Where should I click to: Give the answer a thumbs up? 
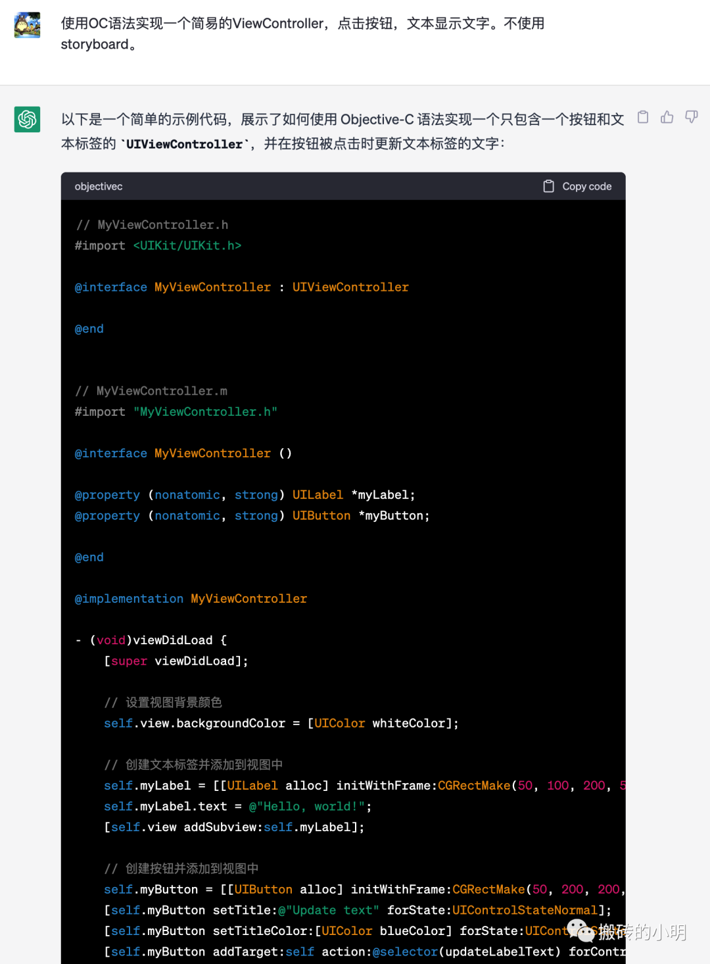point(667,117)
